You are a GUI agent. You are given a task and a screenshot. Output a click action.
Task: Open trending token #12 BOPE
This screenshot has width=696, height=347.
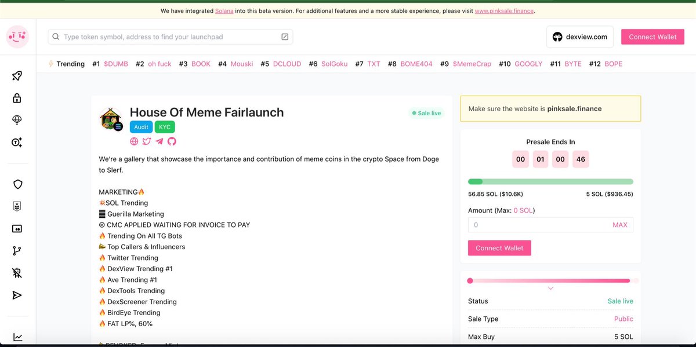613,64
